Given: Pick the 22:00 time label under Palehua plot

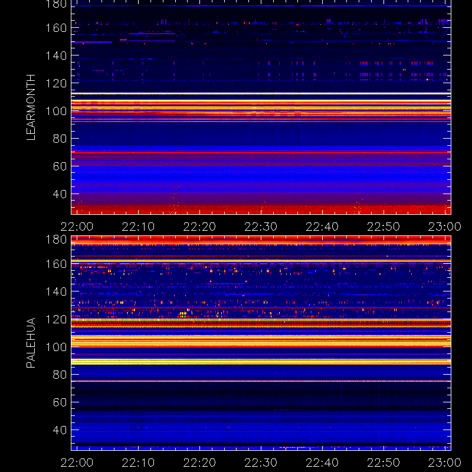Looking at the screenshot, I should tap(77, 463).
